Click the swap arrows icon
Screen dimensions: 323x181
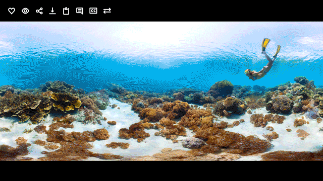(x=107, y=11)
